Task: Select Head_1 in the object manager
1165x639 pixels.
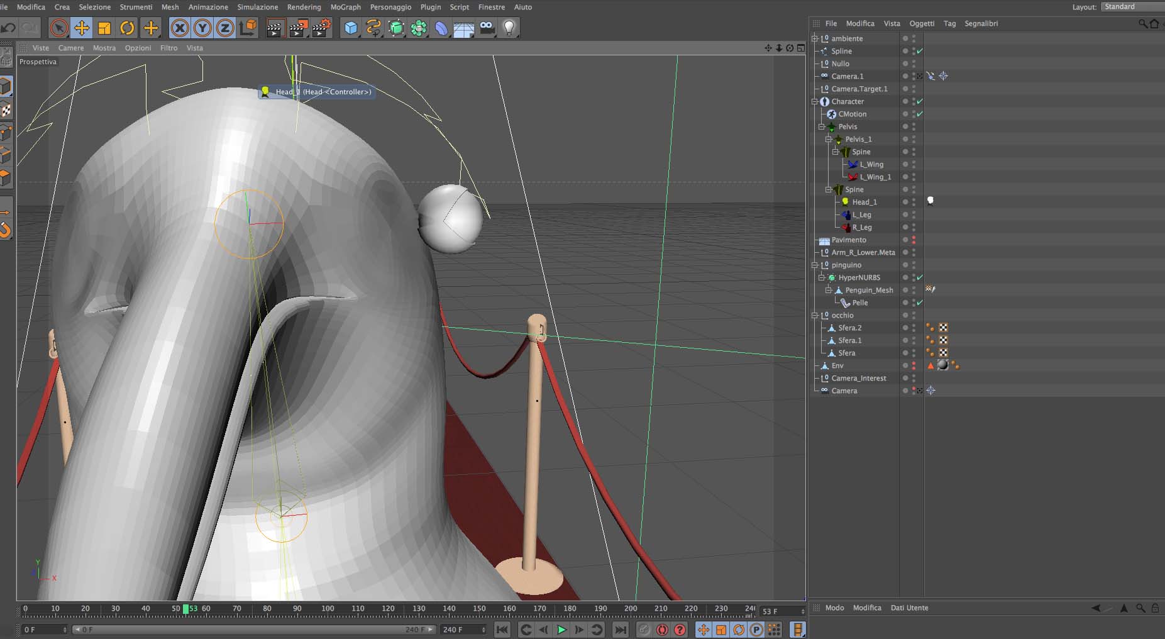Action: click(x=864, y=202)
